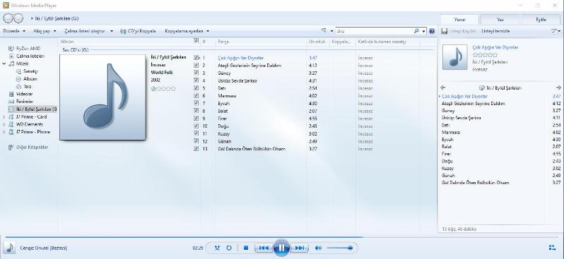This screenshot has height=259, width=564.
Task: Toggle shuffle mode
Action: pyautogui.click(x=217, y=248)
